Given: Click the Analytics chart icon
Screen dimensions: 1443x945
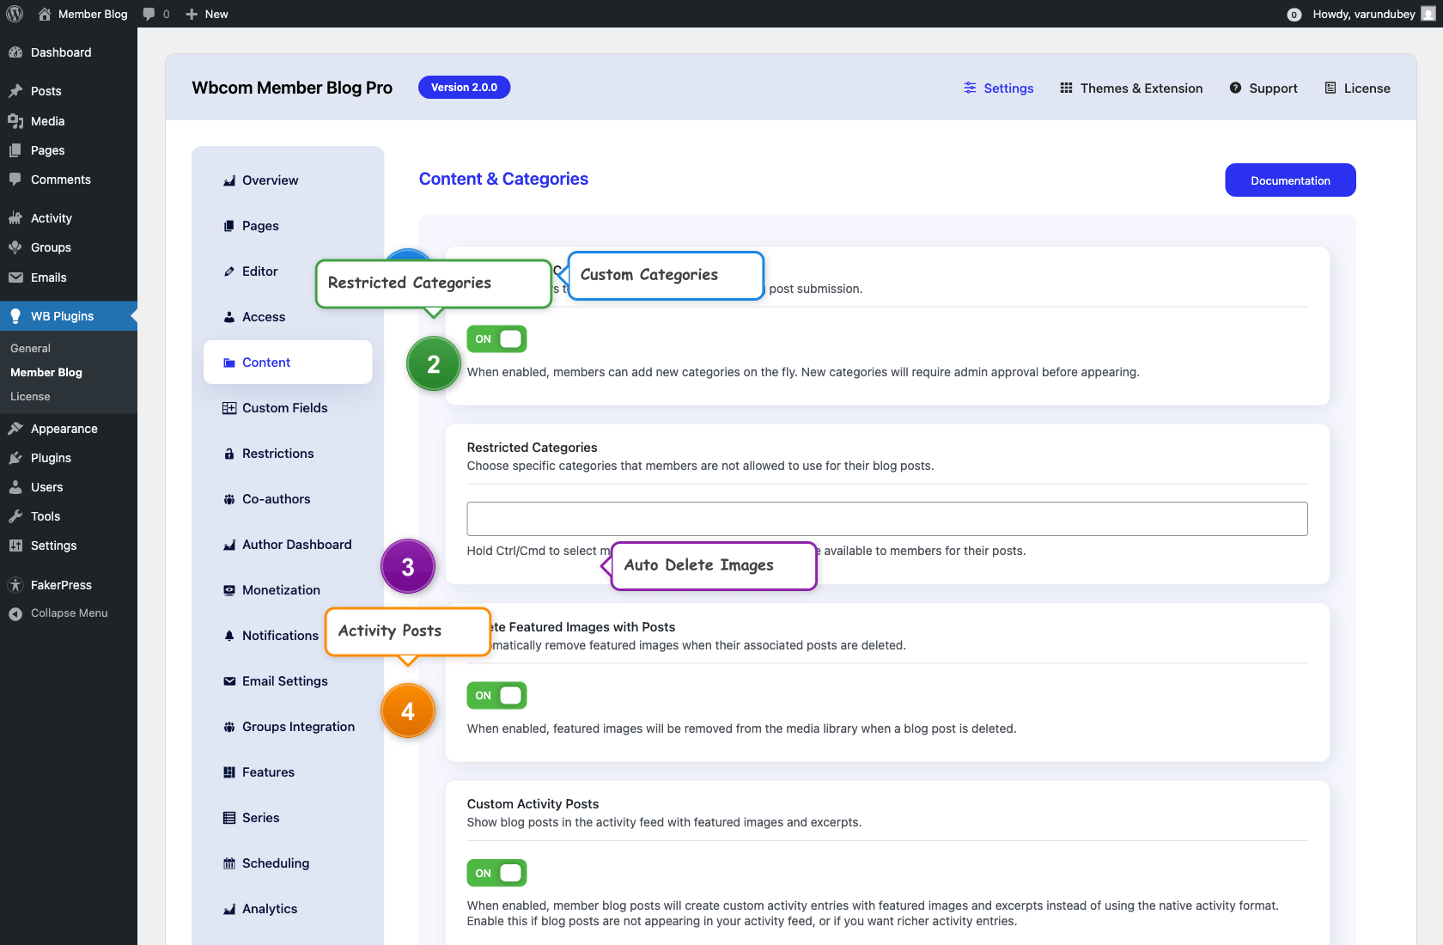Looking at the screenshot, I should tap(228, 908).
